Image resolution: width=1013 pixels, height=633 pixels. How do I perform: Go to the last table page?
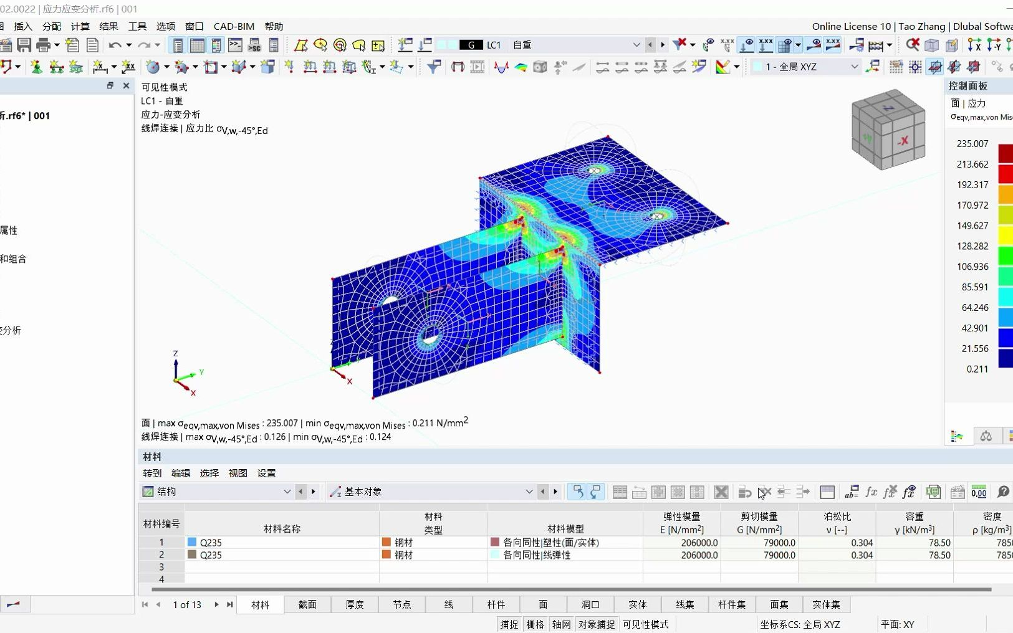pos(229,604)
